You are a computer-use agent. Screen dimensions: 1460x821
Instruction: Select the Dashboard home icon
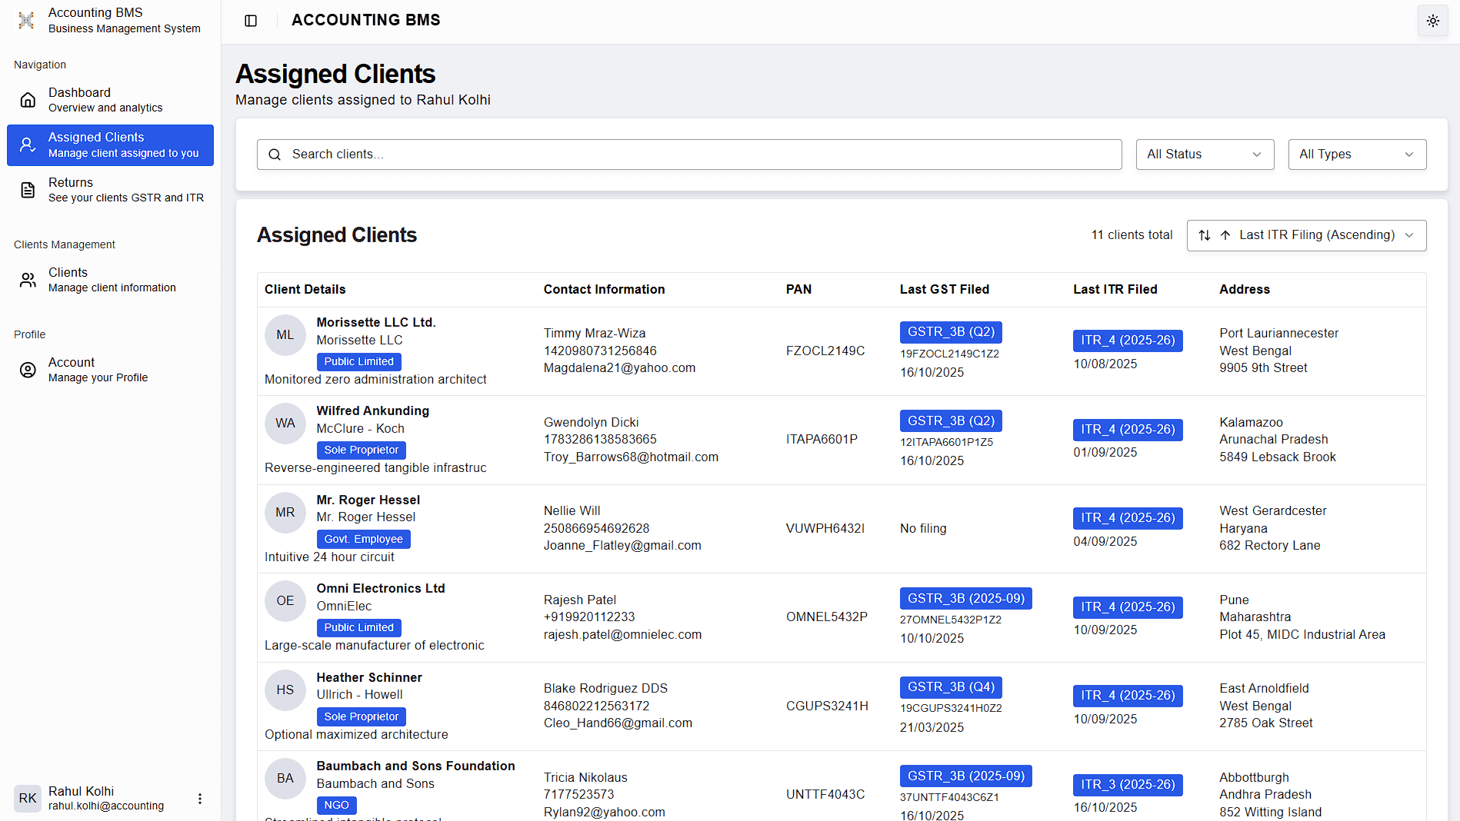click(x=28, y=99)
